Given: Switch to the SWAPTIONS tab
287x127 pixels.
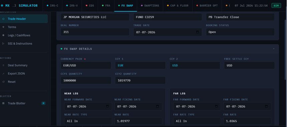Looking at the screenshot, I should (150, 6).
